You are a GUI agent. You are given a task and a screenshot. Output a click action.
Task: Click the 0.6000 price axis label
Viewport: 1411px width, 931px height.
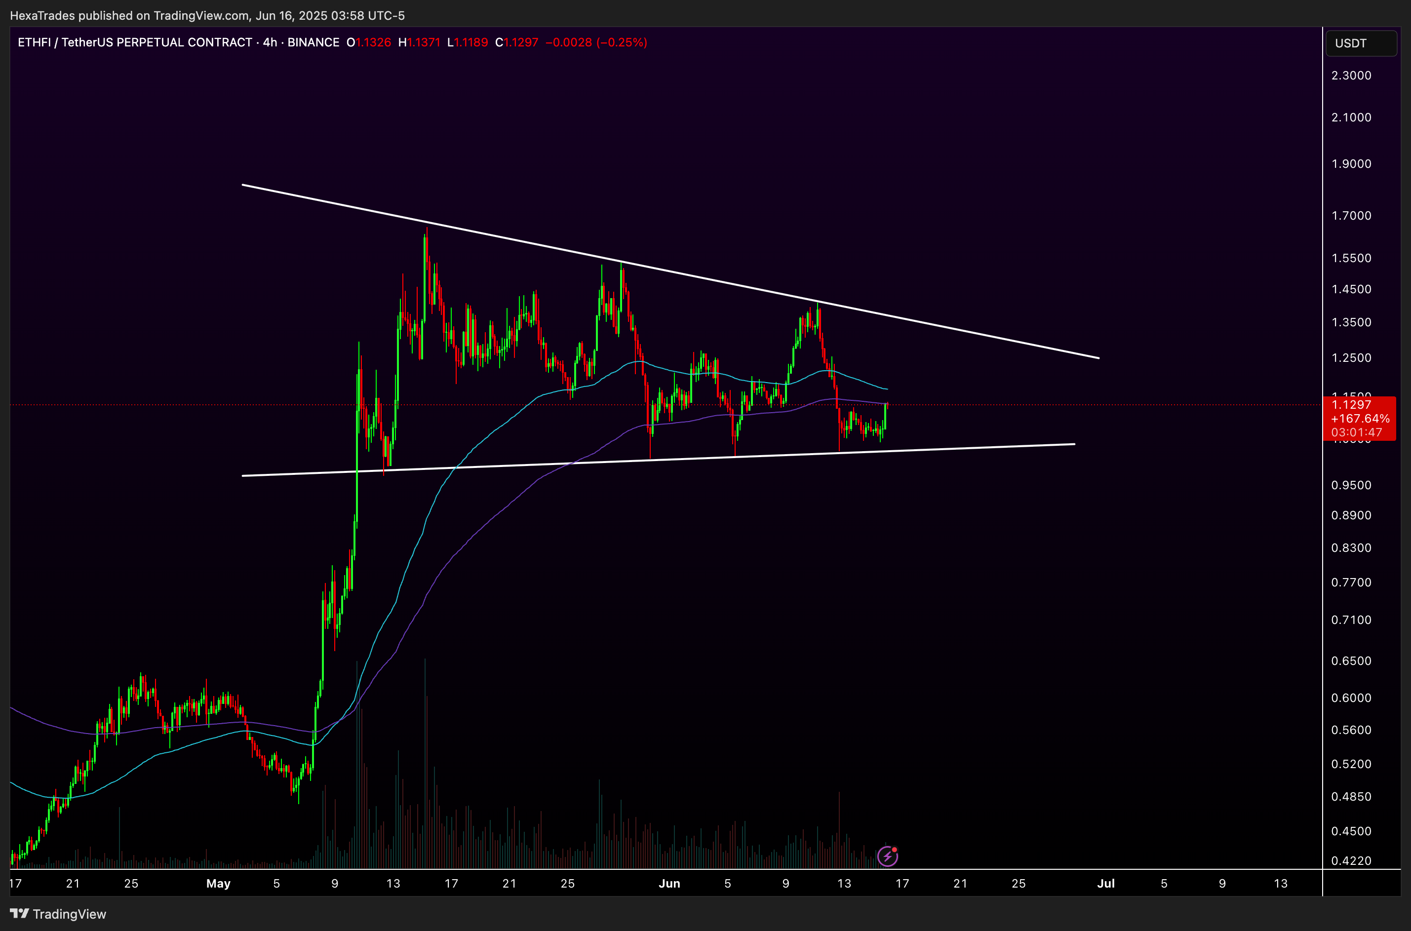click(1351, 698)
